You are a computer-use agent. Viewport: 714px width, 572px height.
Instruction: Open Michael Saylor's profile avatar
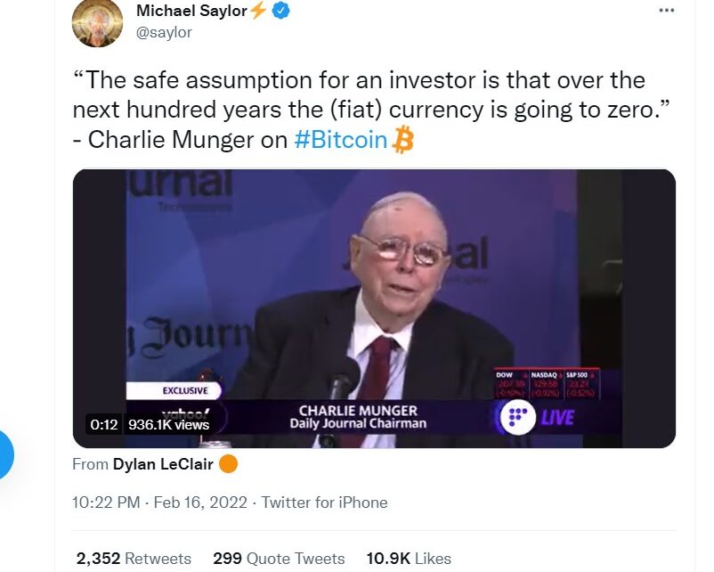97,22
